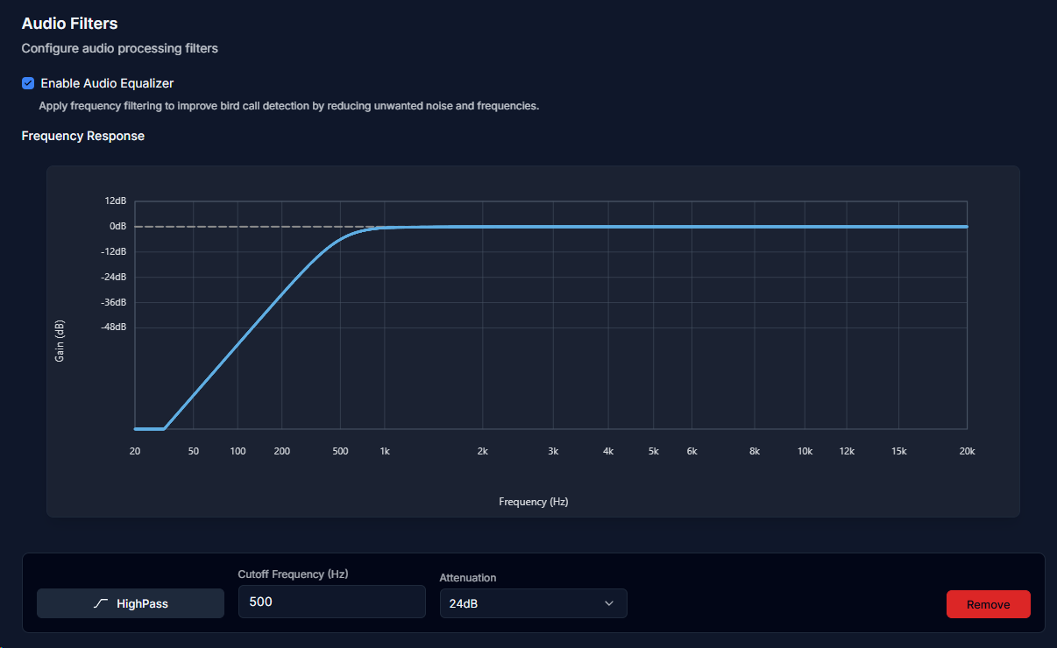The image size is (1057, 648).
Task: Click the 500 tick label below the graph
Action: click(340, 451)
